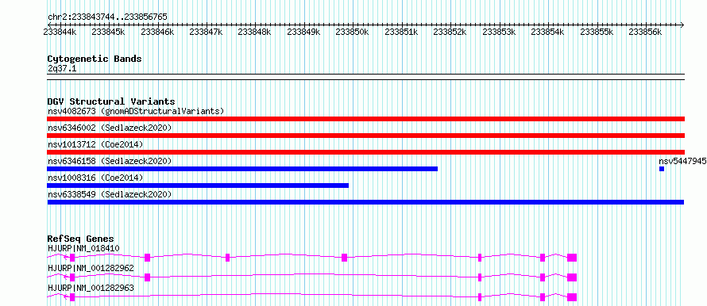The height and width of the screenshot is (306, 707).
Task: Open variant label nsv4082673 (gnomADStructuralVariants)
Action: point(136,111)
